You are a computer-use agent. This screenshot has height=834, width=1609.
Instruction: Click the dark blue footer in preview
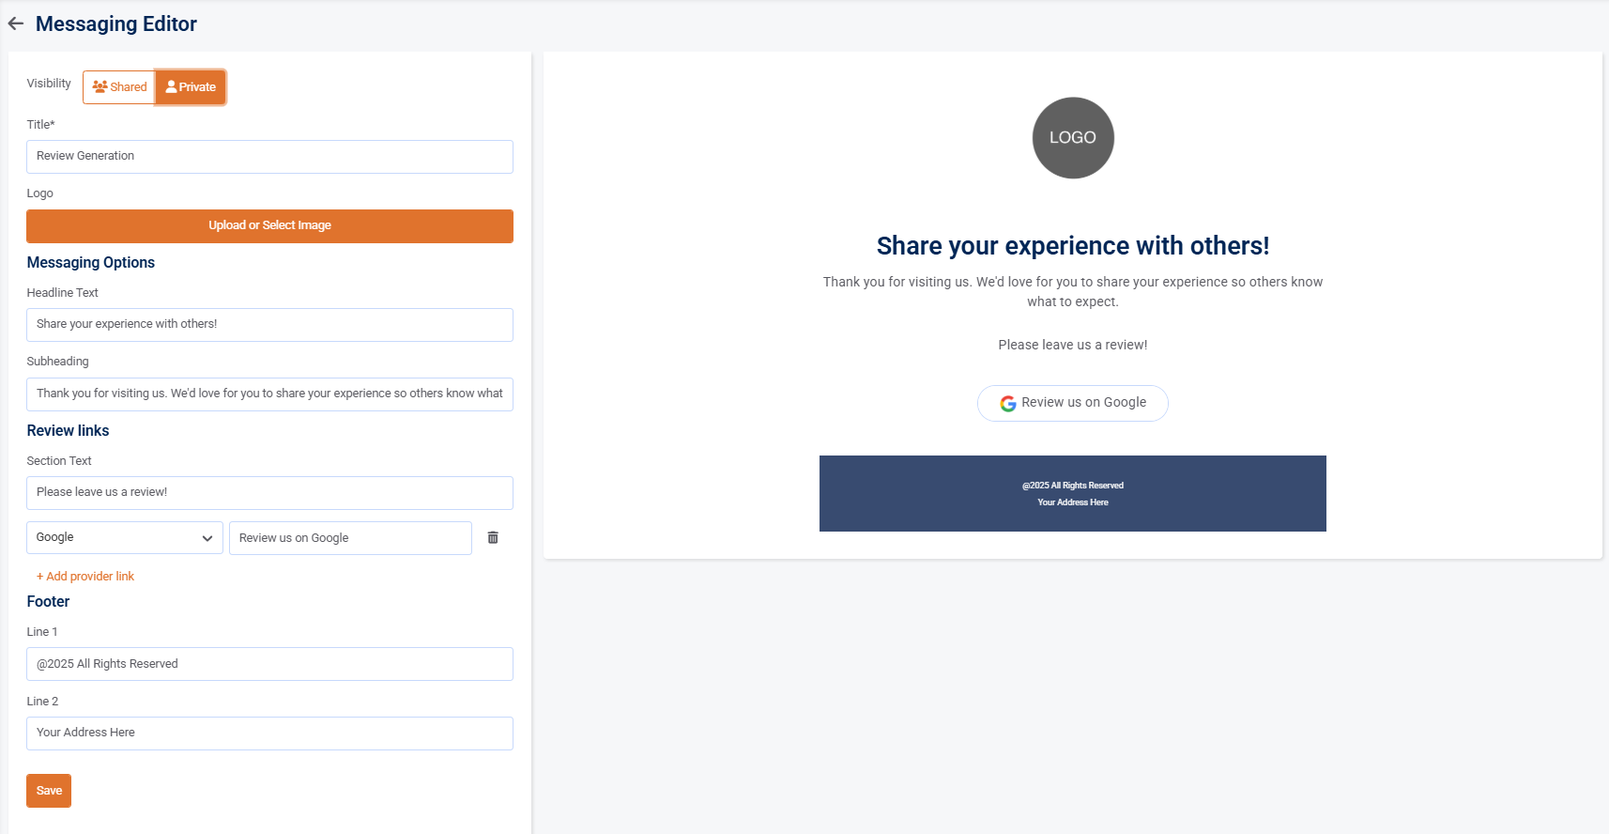1072,494
